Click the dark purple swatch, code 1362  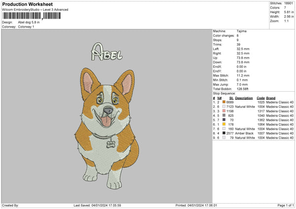click(x=224, y=120)
